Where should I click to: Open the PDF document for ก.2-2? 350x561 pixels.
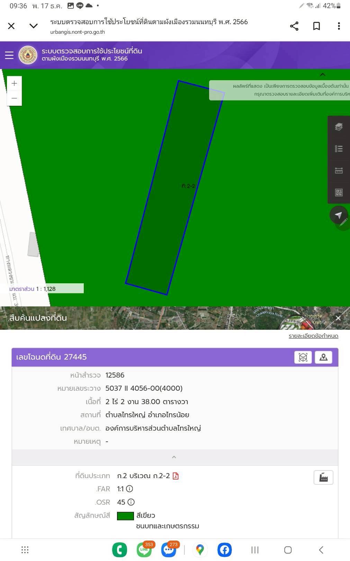coord(176,476)
